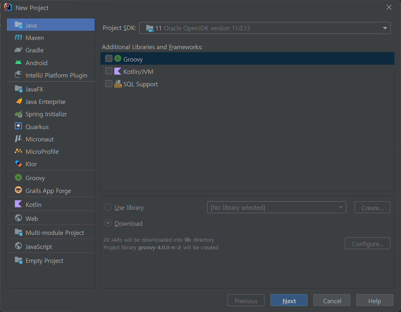Open the Project SDK dropdown

[265, 28]
